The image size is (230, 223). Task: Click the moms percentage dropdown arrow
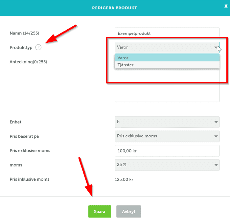[216, 165]
